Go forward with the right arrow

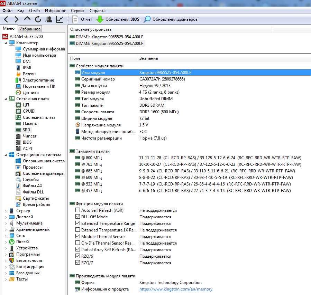tap(17, 19)
